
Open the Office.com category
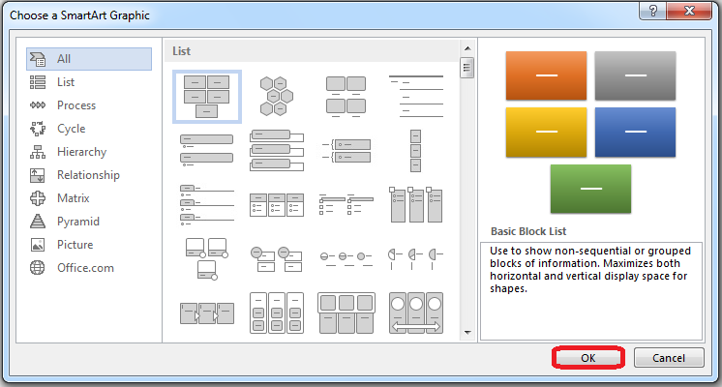tap(84, 268)
